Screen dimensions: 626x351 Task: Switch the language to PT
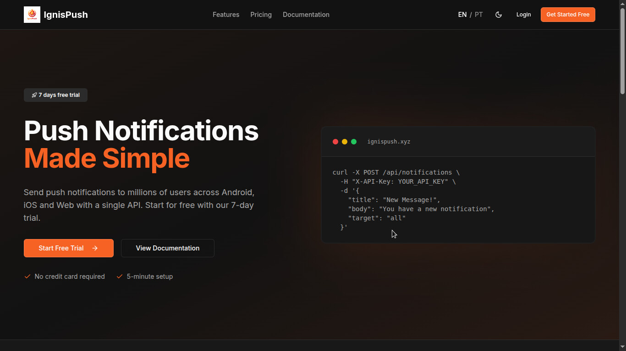[x=478, y=14]
